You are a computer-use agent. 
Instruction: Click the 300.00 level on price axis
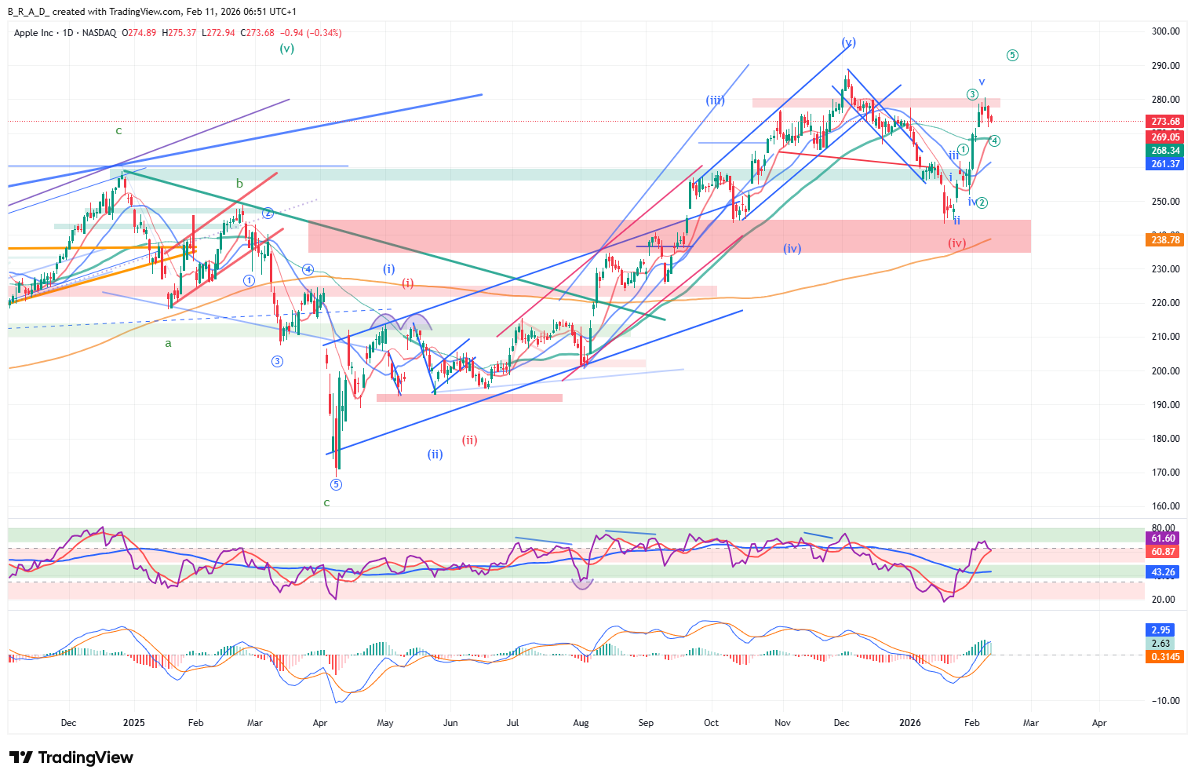[1165, 31]
